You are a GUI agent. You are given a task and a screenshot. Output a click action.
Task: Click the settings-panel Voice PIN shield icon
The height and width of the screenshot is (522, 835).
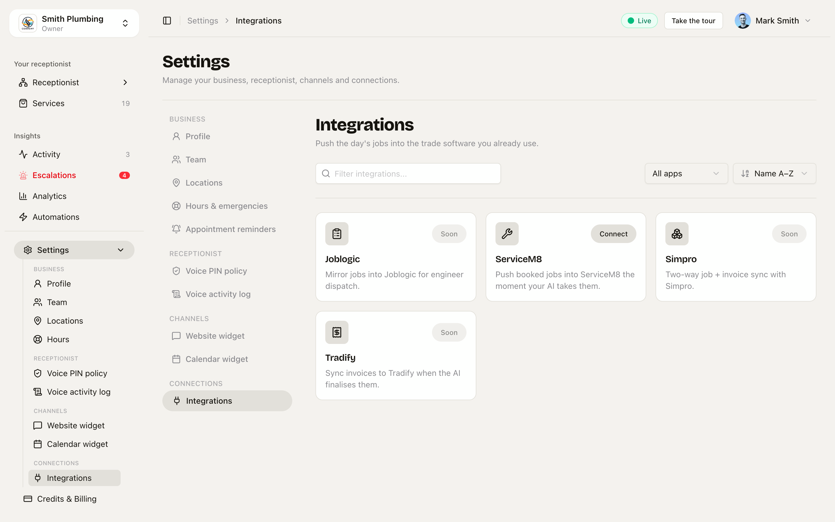176,271
